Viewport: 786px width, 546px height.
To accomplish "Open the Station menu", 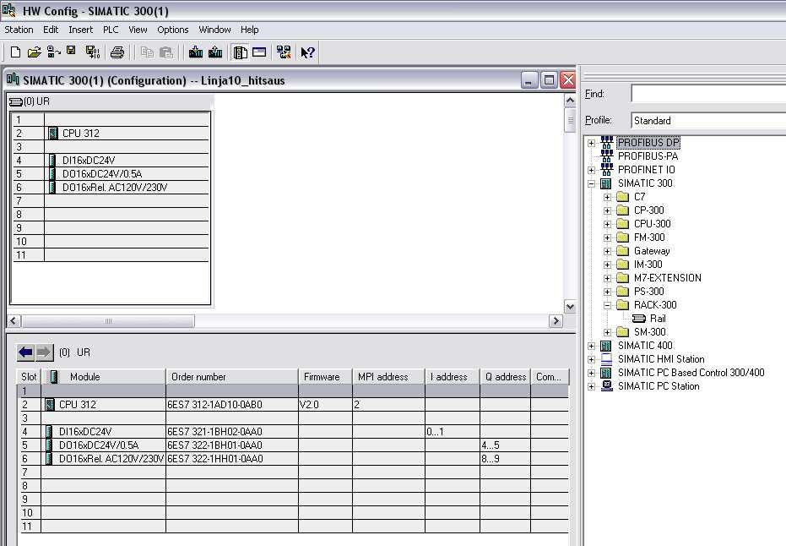I will pyautogui.click(x=19, y=30).
